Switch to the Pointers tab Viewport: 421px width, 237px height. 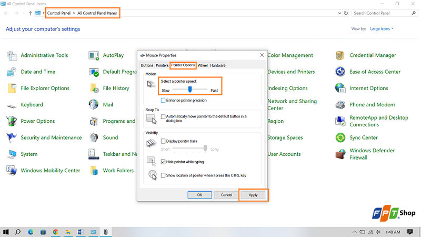click(x=162, y=65)
